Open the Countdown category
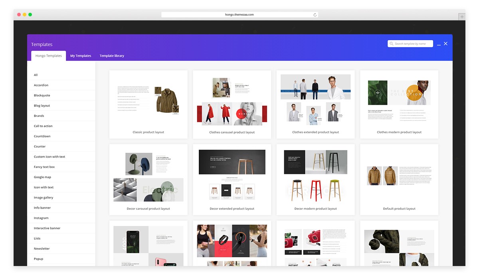 pyautogui.click(x=61, y=136)
